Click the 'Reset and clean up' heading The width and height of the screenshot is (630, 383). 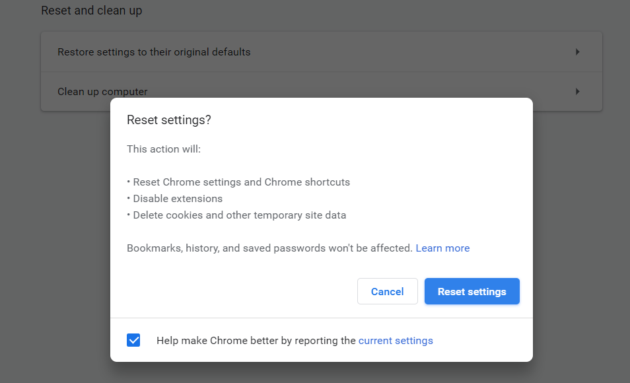pyautogui.click(x=91, y=11)
